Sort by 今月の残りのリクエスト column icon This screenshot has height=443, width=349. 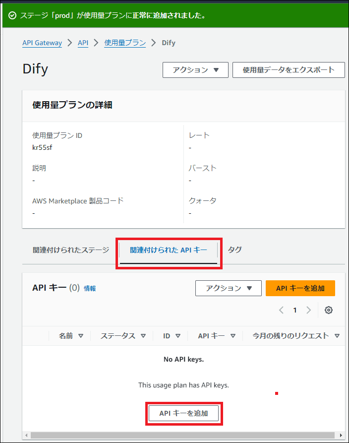pos(337,336)
